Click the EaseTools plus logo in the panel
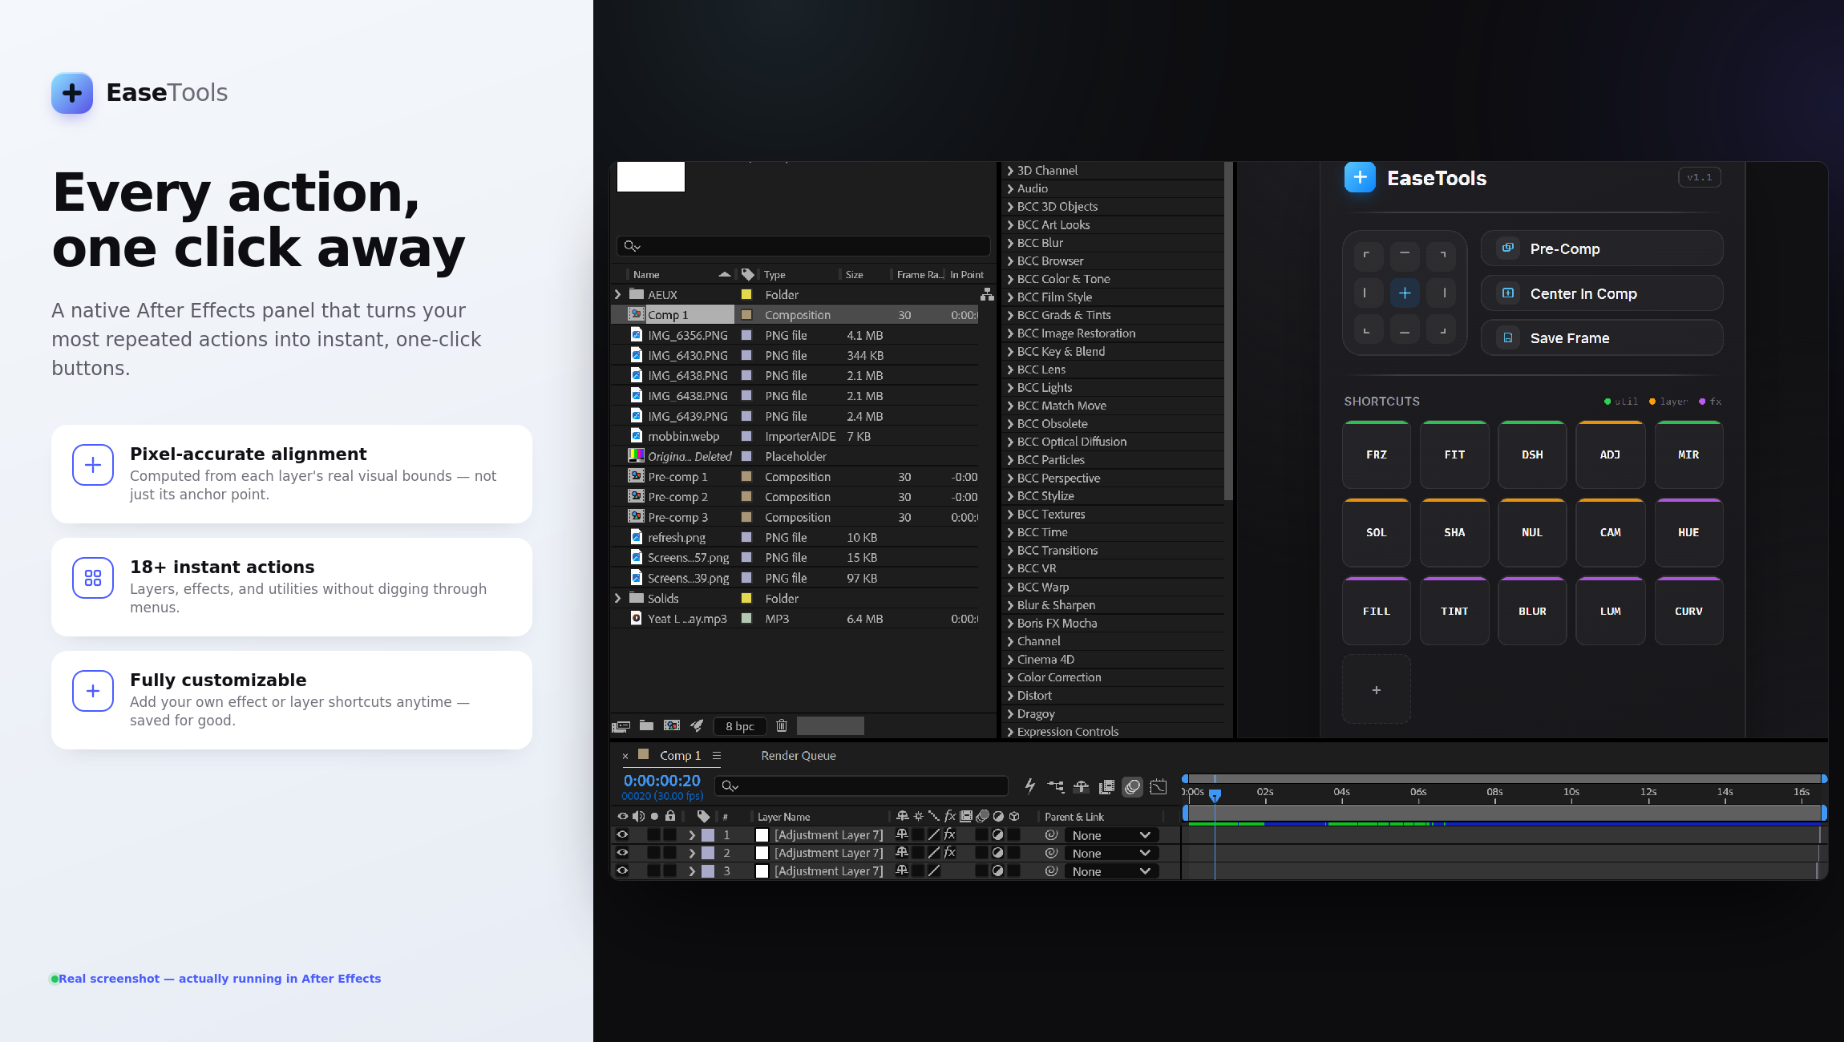 (1360, 177)
